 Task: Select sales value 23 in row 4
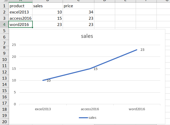48,24
